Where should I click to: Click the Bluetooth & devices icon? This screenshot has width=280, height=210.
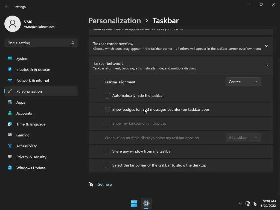10,69
